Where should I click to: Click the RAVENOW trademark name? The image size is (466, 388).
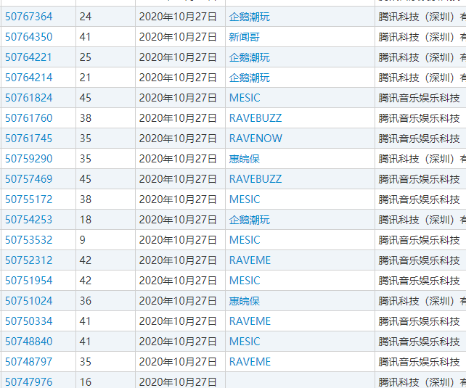click(256, 139)
